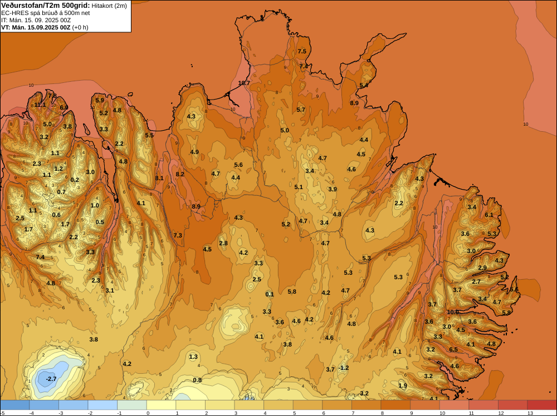Click the '(+0 h)' forecast offset text
The width and height of the screenshot is (557, 416).
click(80, 27)
